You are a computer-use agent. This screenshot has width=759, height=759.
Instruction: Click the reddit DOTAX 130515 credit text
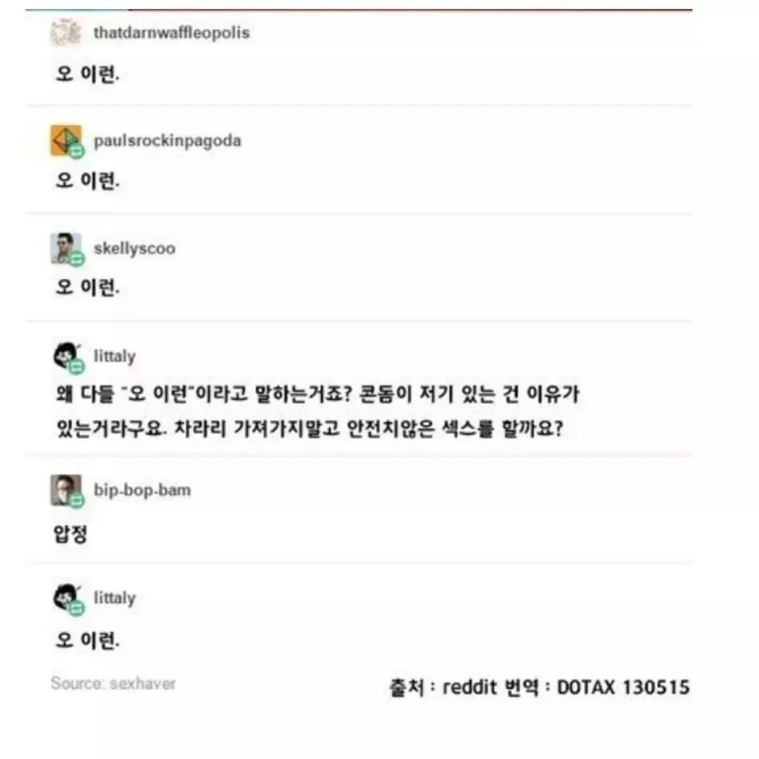[539, 687]
